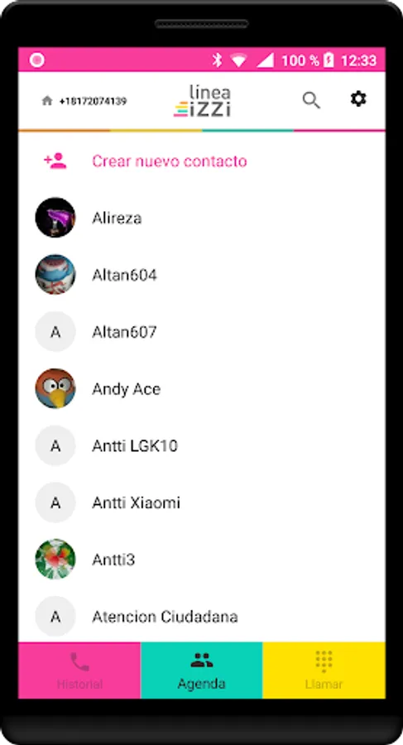
Task: Tap the Bluetooth status icon
Action: (217, 60)
